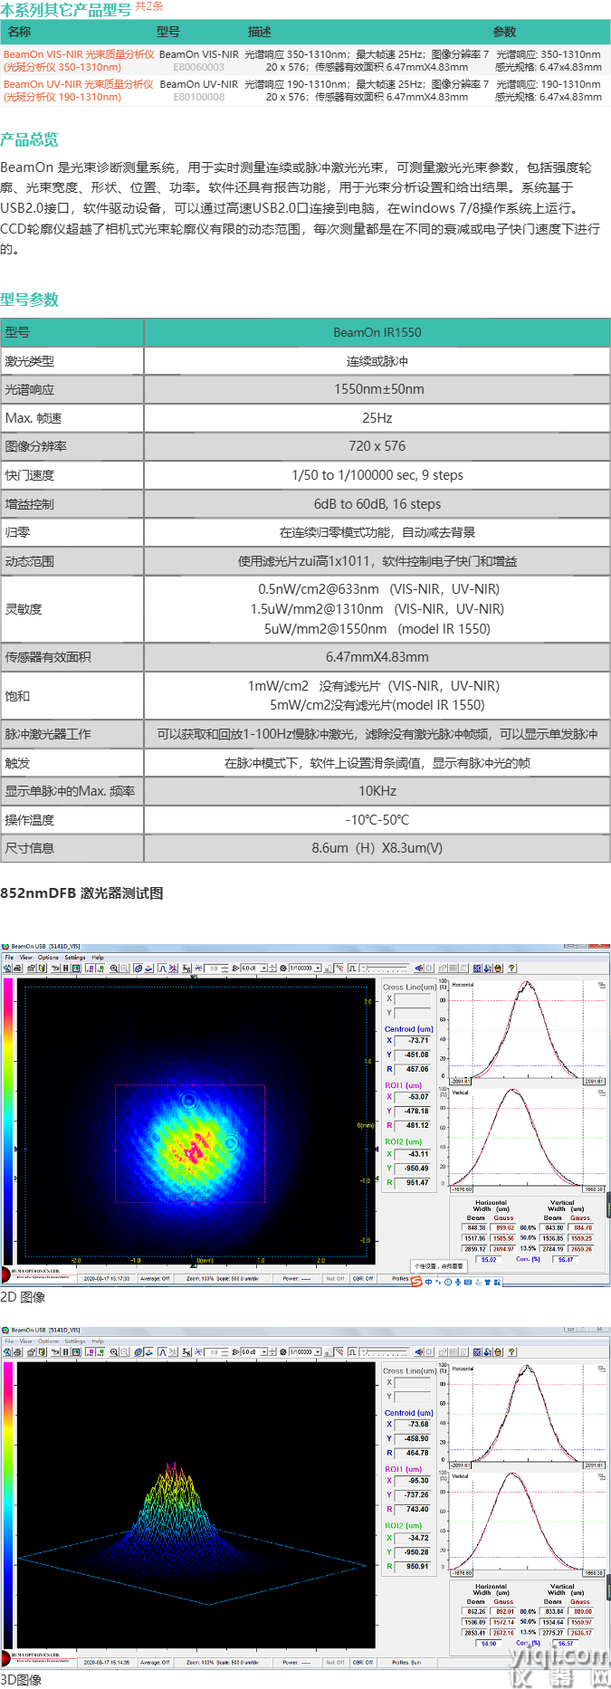Click the question mark help icon, 3D window

click(512, 1351)
